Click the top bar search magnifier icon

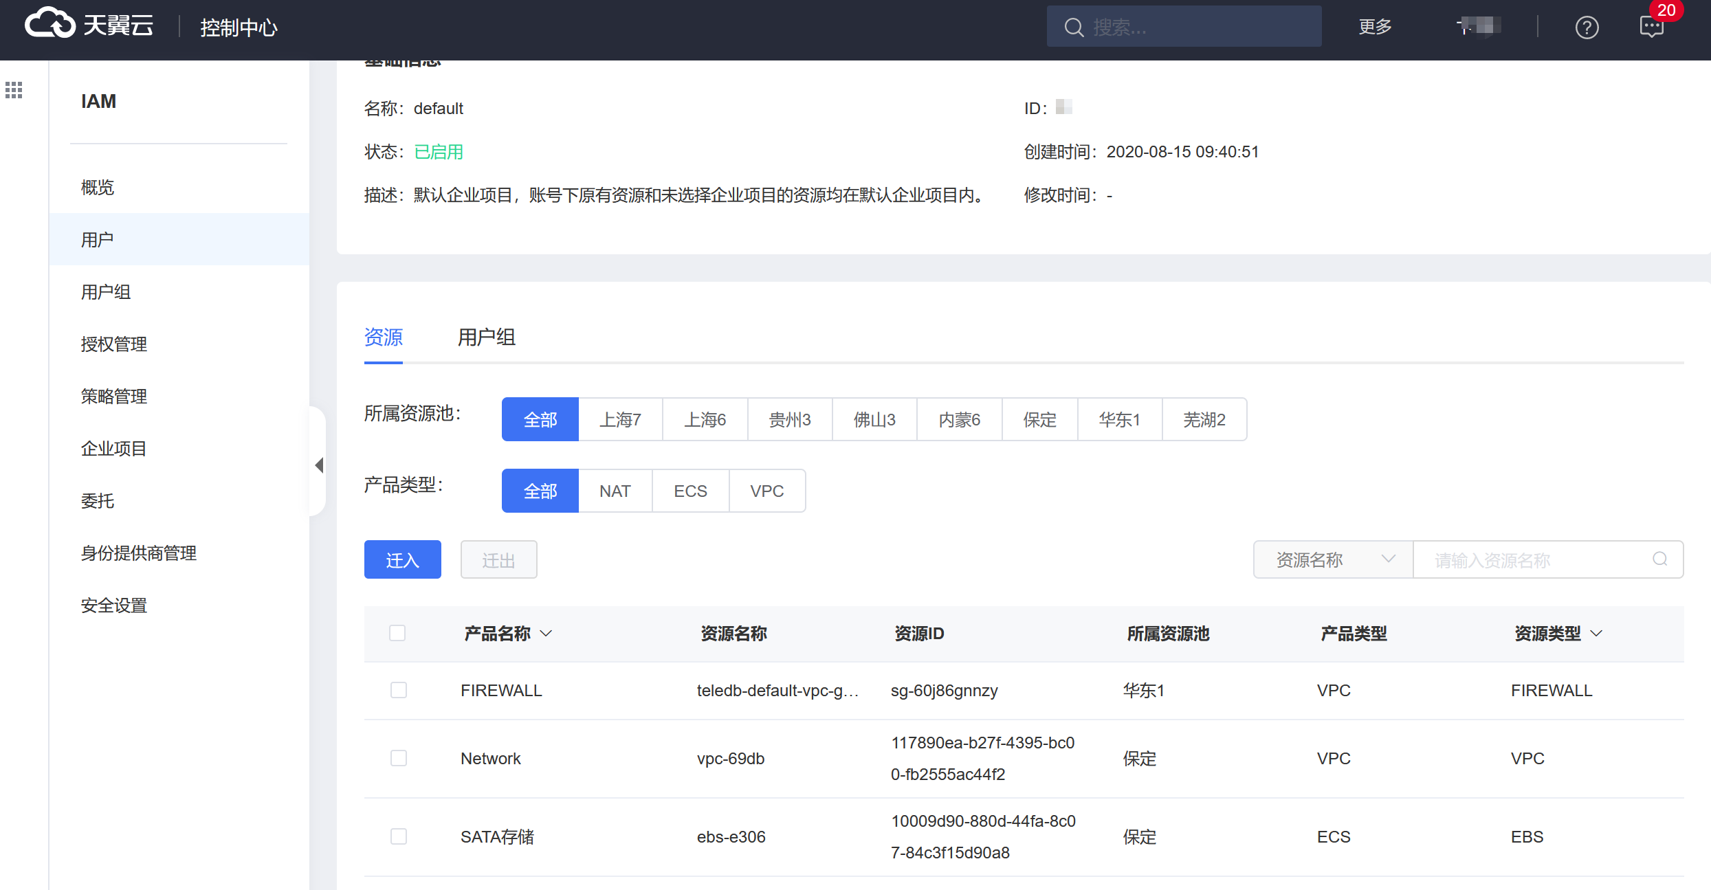(x=1074, y=27)
